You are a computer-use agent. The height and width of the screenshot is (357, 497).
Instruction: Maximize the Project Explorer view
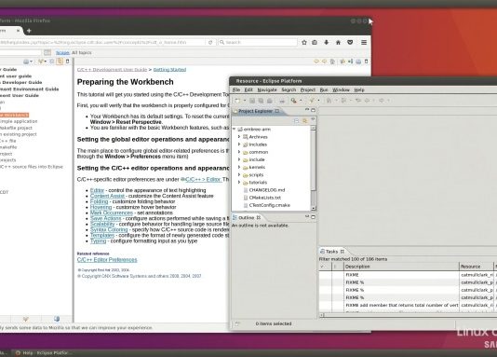pos(313,110)
